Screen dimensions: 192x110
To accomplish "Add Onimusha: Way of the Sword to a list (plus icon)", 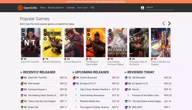I will (132, 30).
